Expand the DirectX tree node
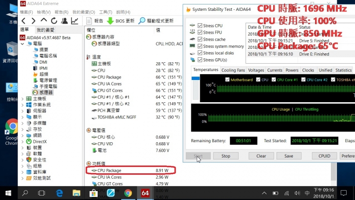Viewport: 355px width, 200px height. pos(22,142)
